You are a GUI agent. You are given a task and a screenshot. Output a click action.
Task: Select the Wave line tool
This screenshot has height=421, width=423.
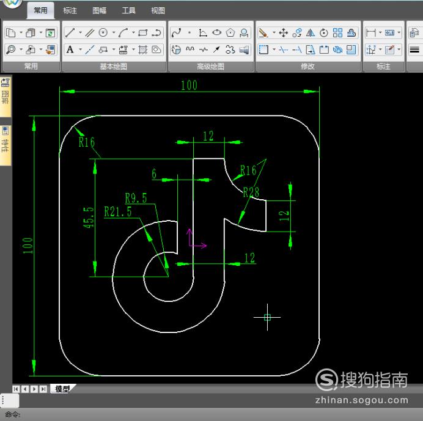[x=190, y=49]
